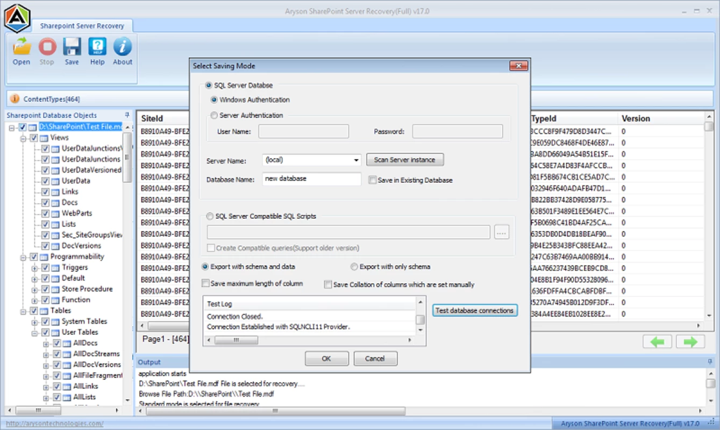Go to next page green arrow

690,342
